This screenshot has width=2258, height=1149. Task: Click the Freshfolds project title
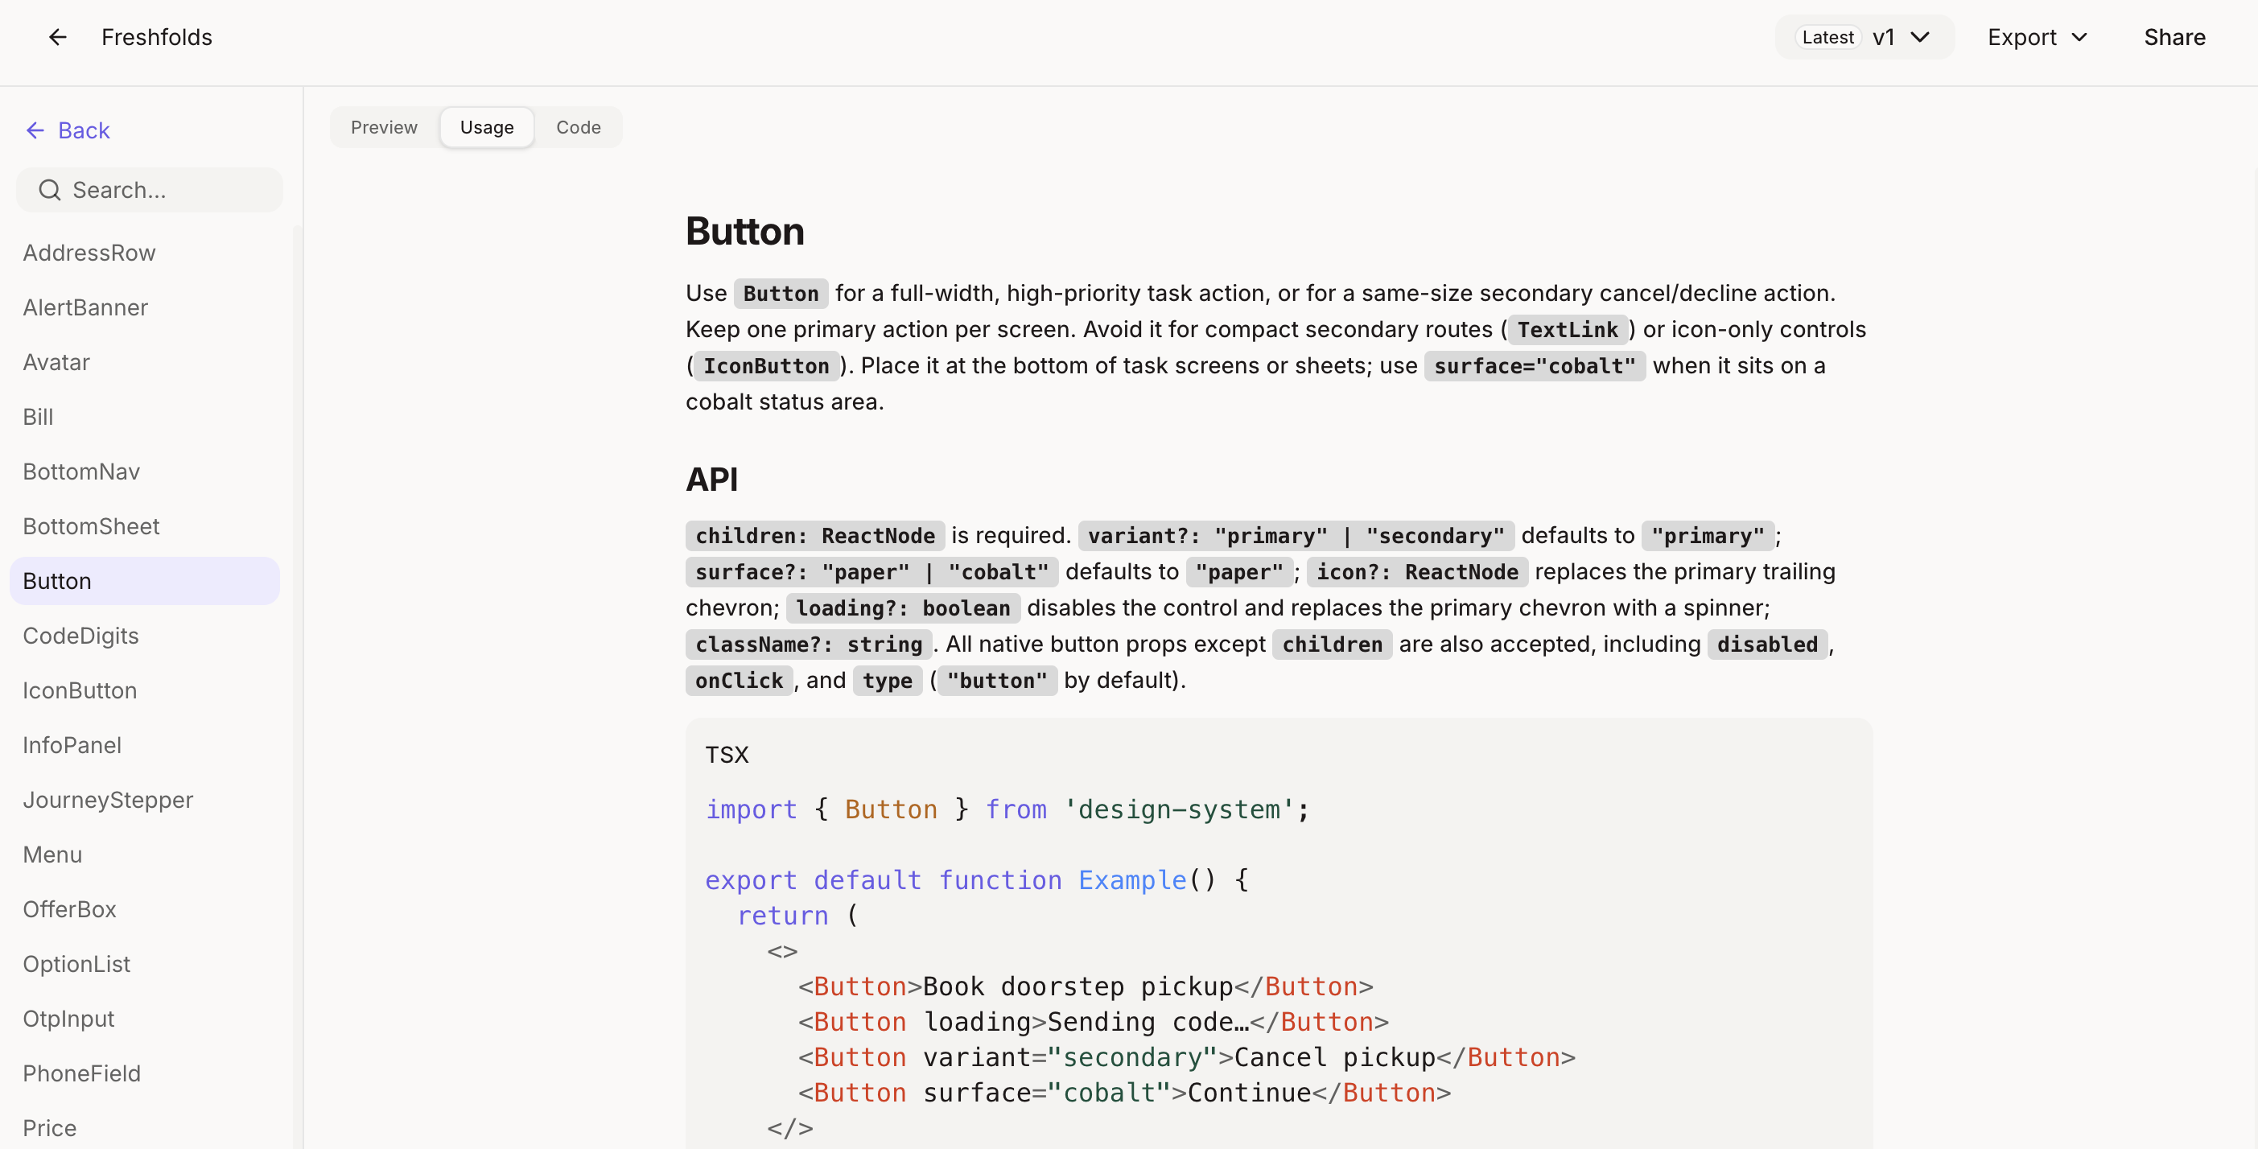pos(157,37)
